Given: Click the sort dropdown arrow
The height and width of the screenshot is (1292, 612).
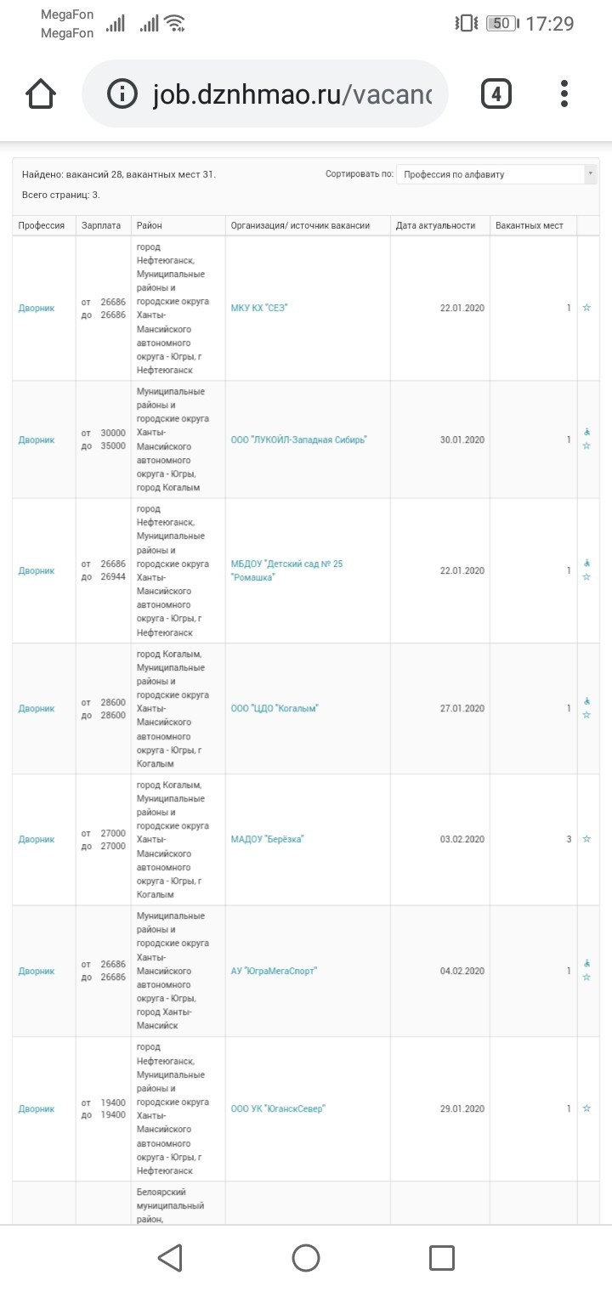Looking at the screenshot, I should pyautogui.click(x=590, y=174).
